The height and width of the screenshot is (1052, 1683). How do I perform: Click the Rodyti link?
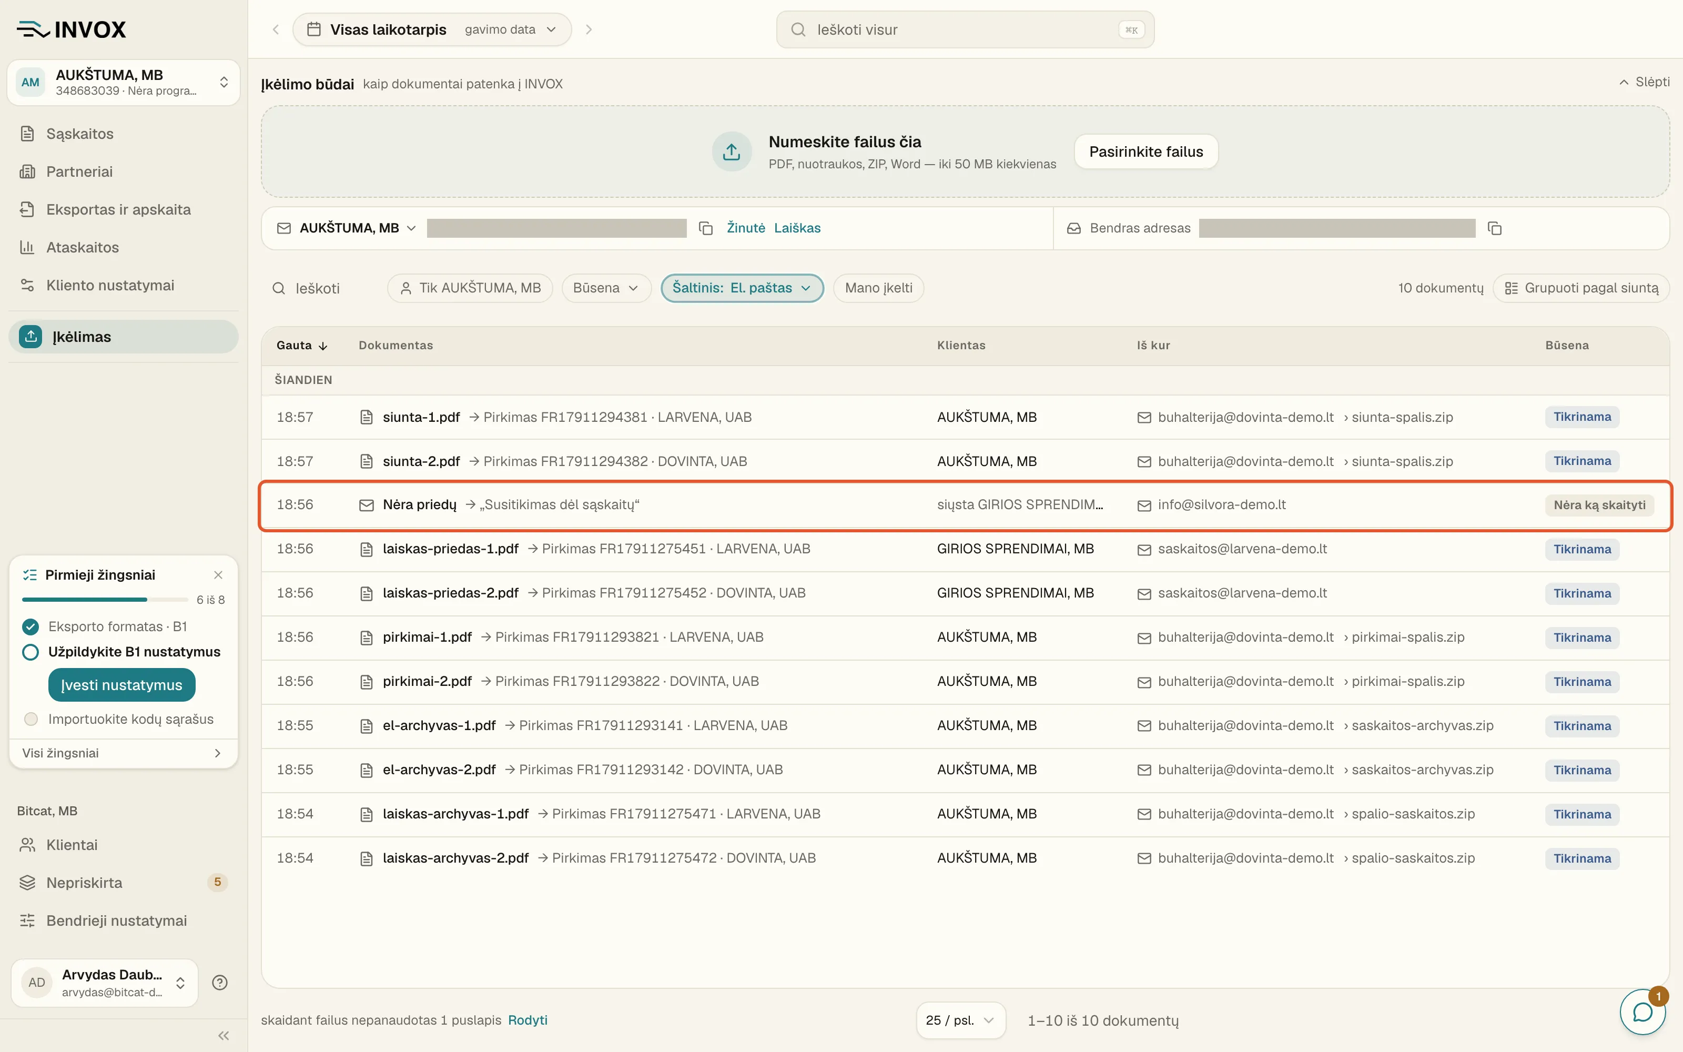(527, 1020)
